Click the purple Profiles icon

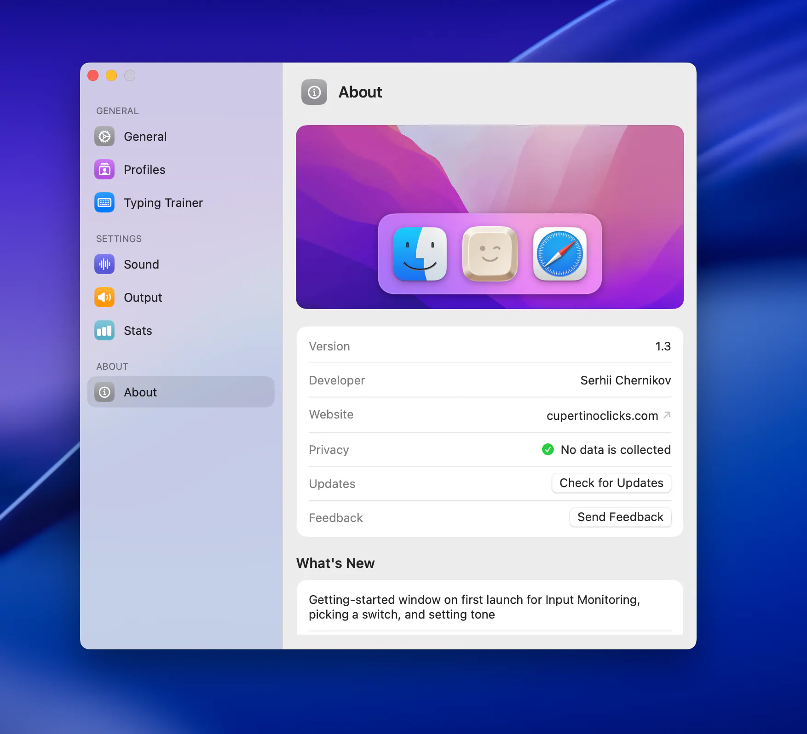coord(104,170)
